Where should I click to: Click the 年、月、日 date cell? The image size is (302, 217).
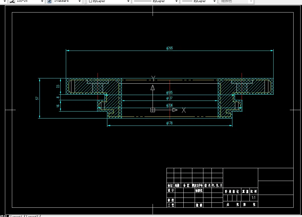[x=217, y=185]
